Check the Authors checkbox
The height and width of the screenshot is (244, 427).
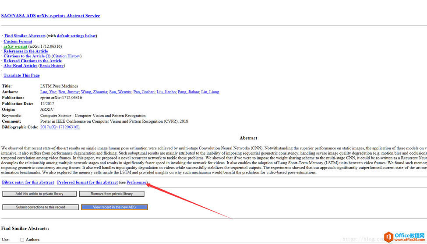22,240
